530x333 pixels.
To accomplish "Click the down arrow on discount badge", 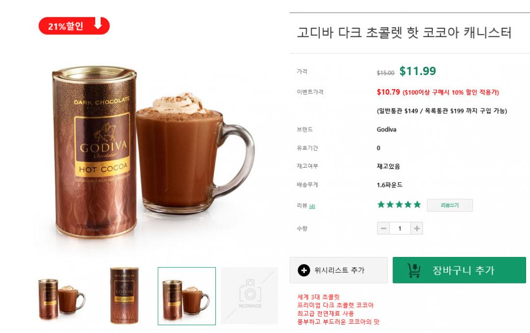I will point(98,24).
